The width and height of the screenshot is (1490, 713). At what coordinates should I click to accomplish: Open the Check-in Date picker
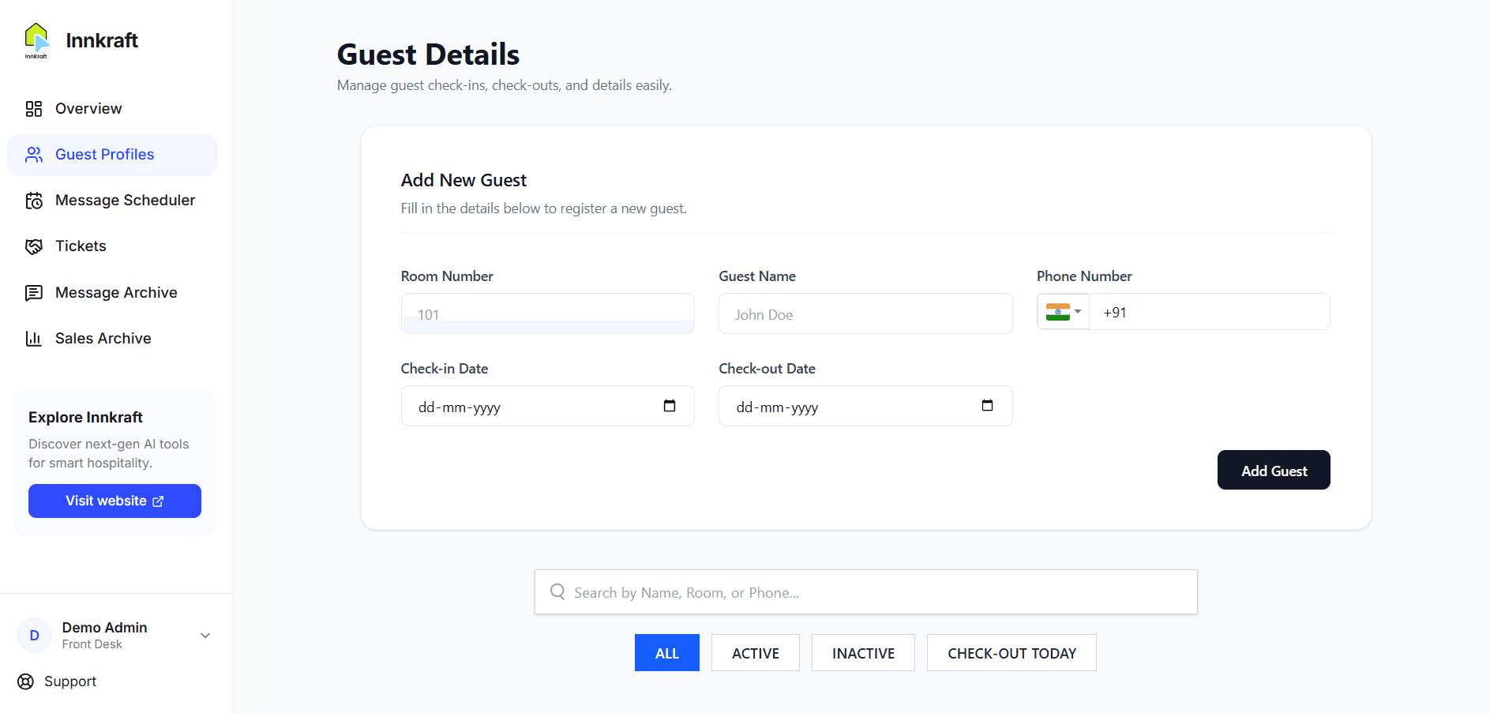(x=670, y=405)
